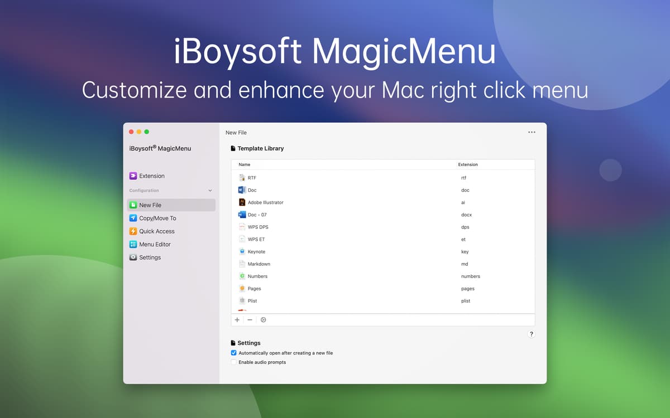Viewport: 670px width, 418px height.
Task: Click the Adobe Illustrator template icon
Action: (242, 202)
